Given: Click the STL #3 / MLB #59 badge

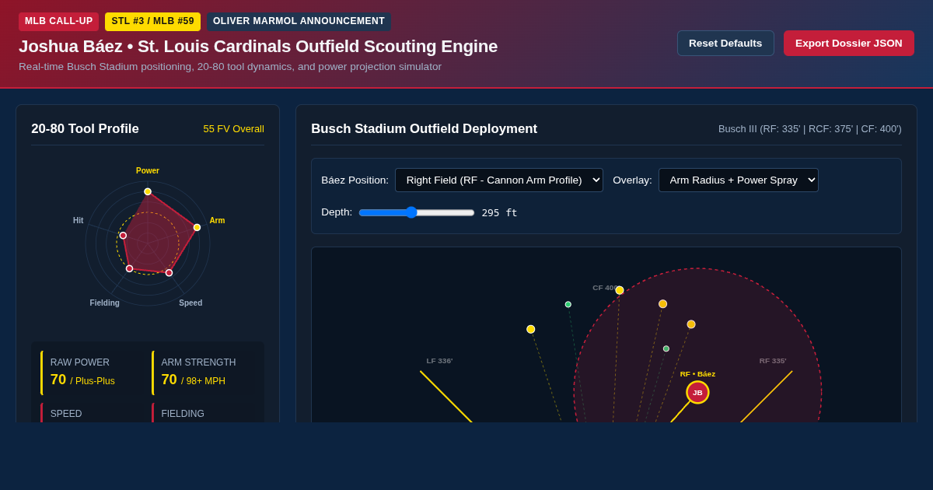Looking at the screenshot, I should tap(152, 21).
